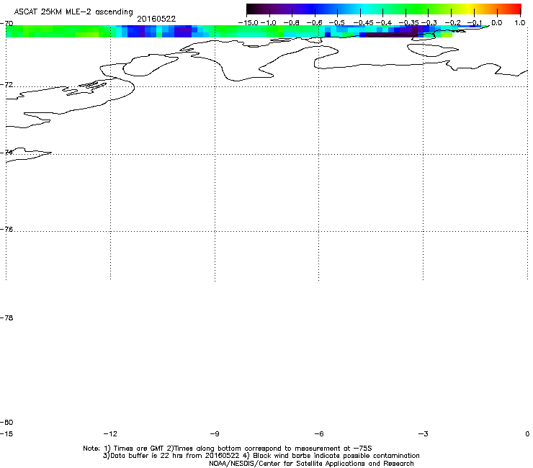
Task: Click the 'Data buffer is 22 hrs' note line
Action: (x=261, y=456)
